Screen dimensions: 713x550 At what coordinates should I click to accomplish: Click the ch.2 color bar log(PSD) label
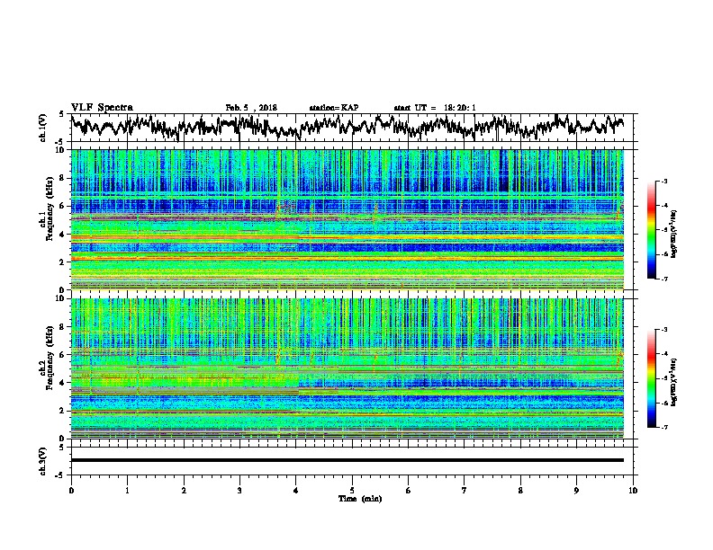[x=674, y=381]
